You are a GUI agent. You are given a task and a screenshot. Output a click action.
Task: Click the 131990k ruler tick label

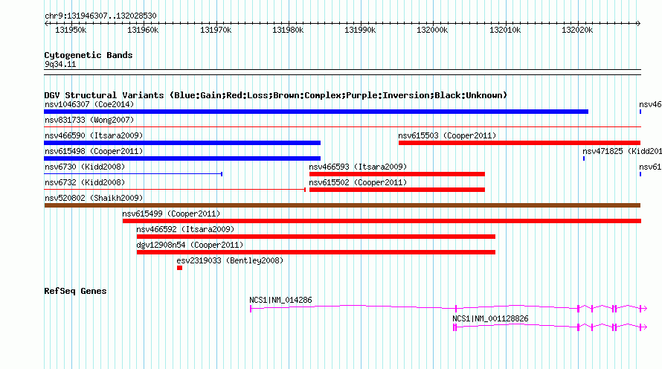pos(360,30)
